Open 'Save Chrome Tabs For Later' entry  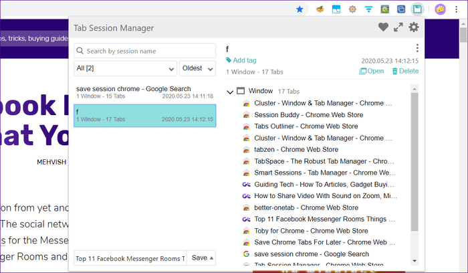(x=325, y=242)
